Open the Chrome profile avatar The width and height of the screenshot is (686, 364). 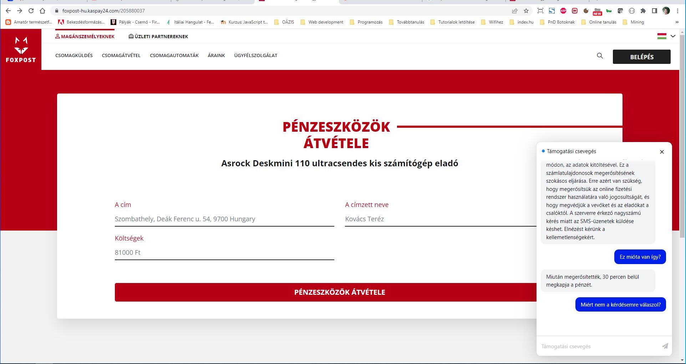[666, 11]
